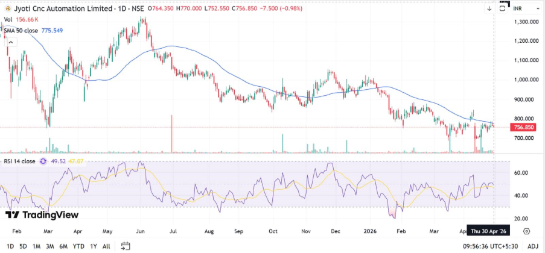Click the fullscreen frame icon beside INR
Image resolution: width=545 pixels, height=253 pixels.
pos(502,8)
